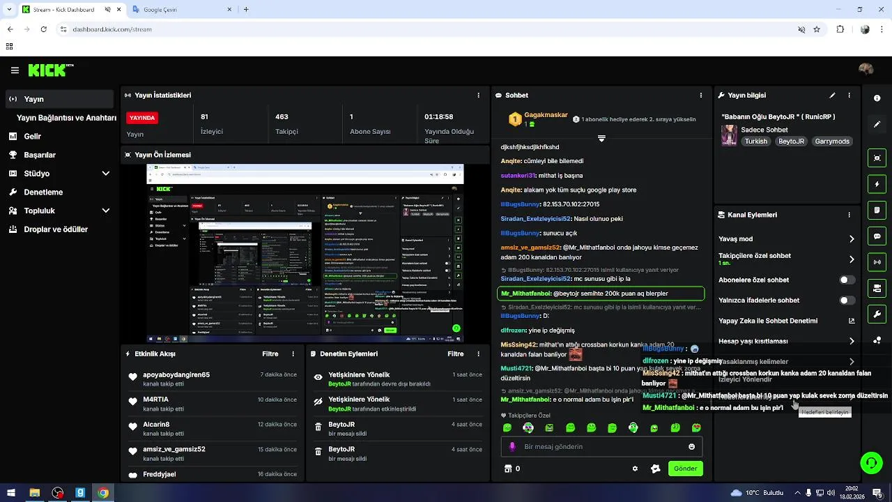This screenshot has width=892, height=502.
Task: Edit stream info with the pencil icon
Action: [x=832, y=96]
